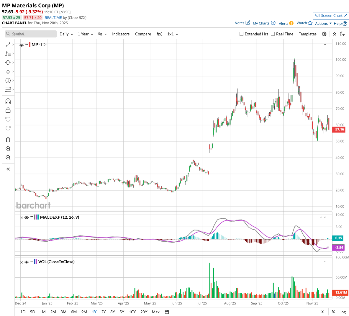
Task: Open the Actions dropdown menu
Action: click(x=323, y=23)
